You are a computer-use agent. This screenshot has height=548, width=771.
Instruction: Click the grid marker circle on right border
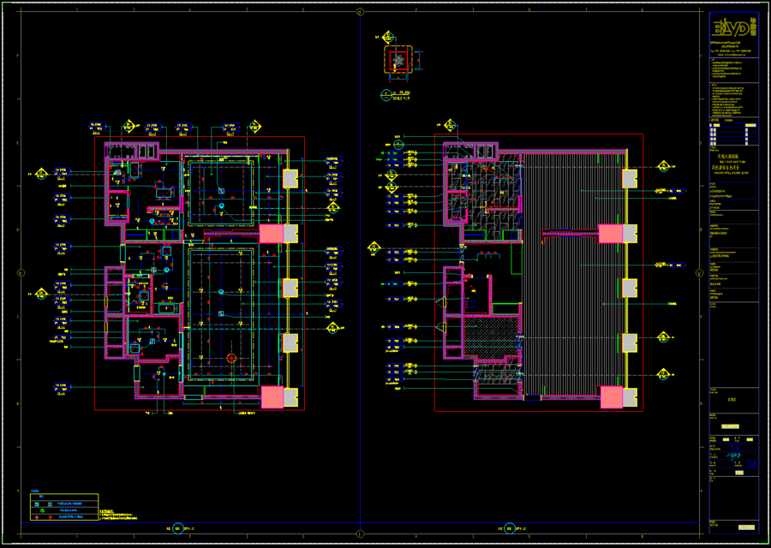(x=699, y=273)
